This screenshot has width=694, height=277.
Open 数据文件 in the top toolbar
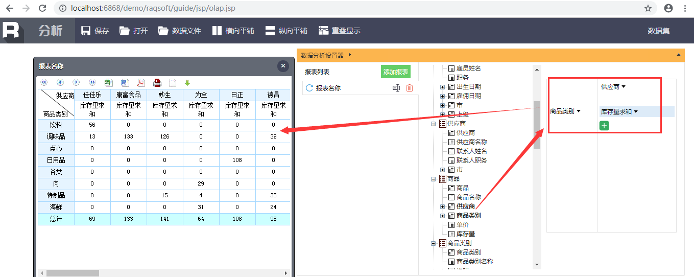click(179, 31)
